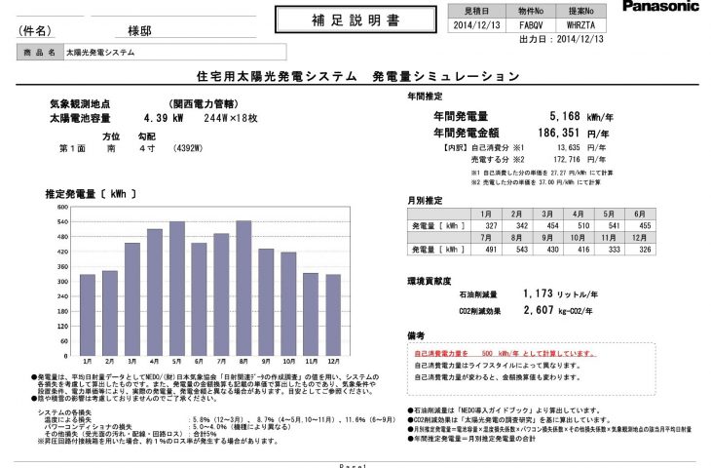This screenshot has width=711, height=468.
Task: Click the oil reduction value 1,173
Action: tap(539, 293)
